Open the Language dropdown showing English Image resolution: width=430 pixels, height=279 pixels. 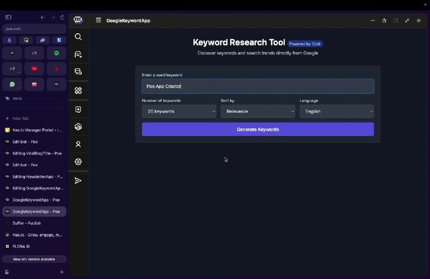pyautogui.click(x=336, y=112)
